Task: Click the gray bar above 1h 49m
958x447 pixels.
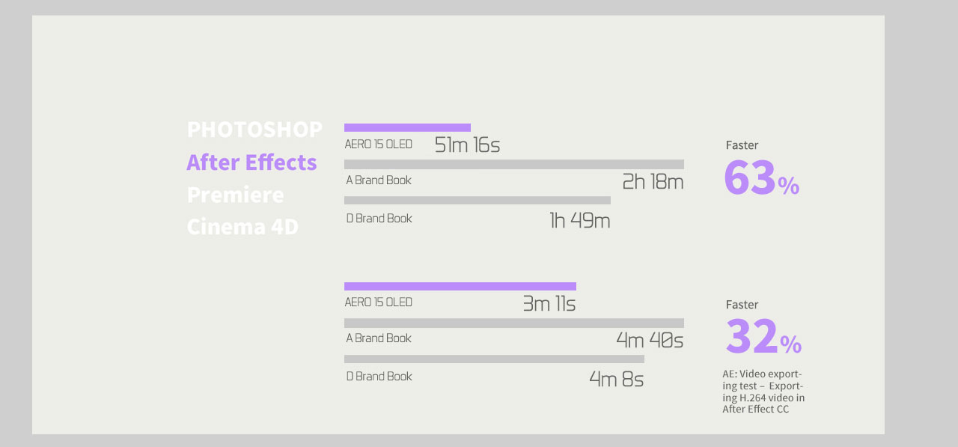Action: [477, 201]
